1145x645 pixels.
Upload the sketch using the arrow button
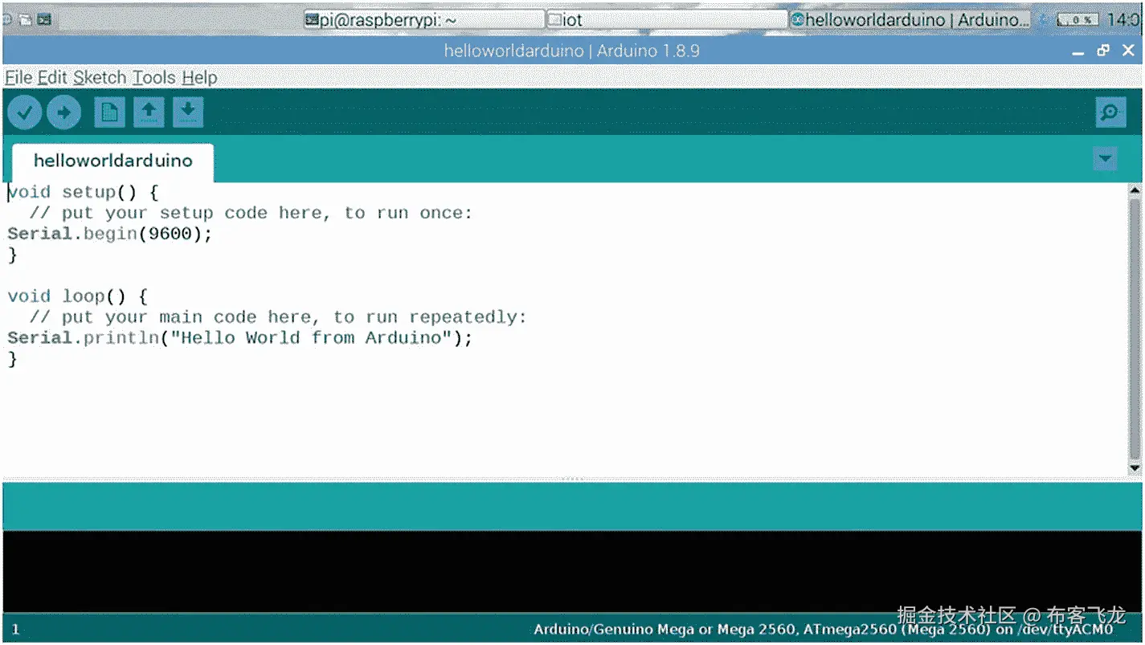(63, 112)
